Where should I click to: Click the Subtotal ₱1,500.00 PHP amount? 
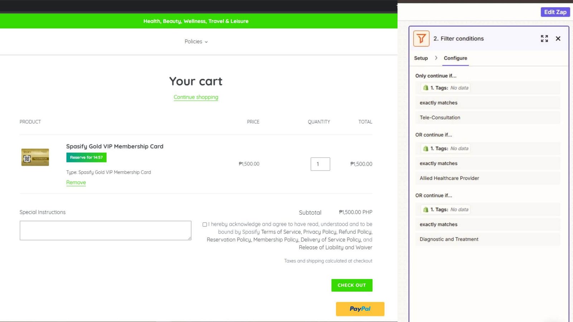click(355, 212)
